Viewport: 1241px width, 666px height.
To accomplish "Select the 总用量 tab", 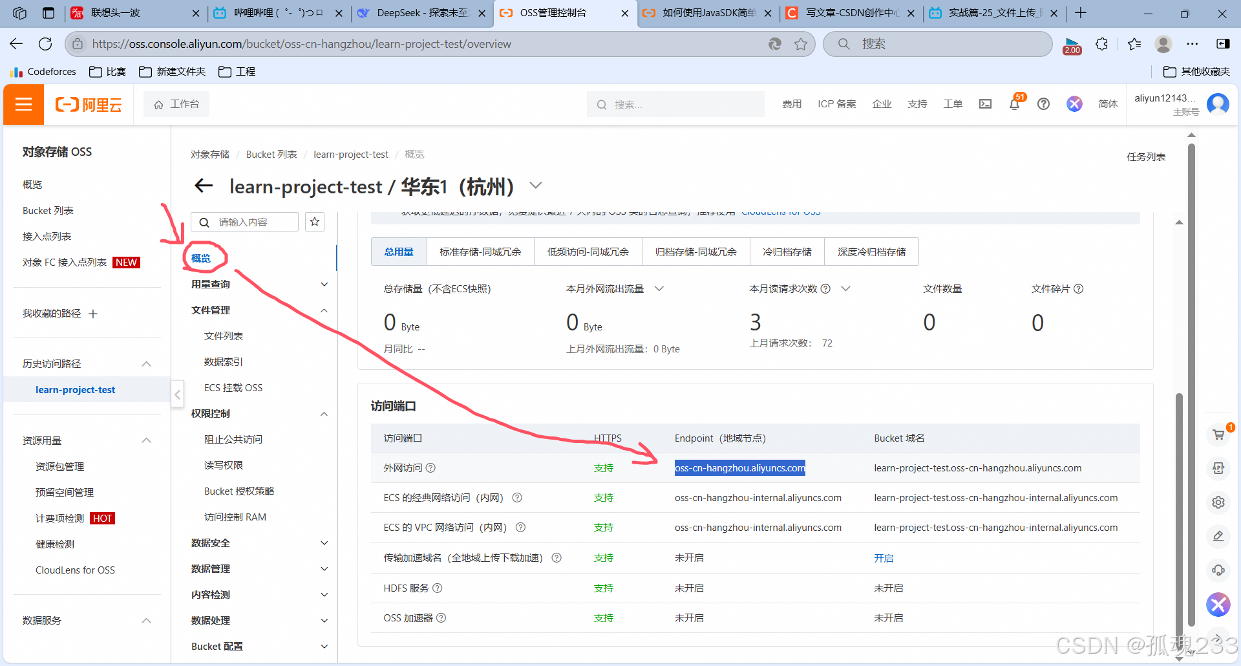I will [x=399, y=252].
